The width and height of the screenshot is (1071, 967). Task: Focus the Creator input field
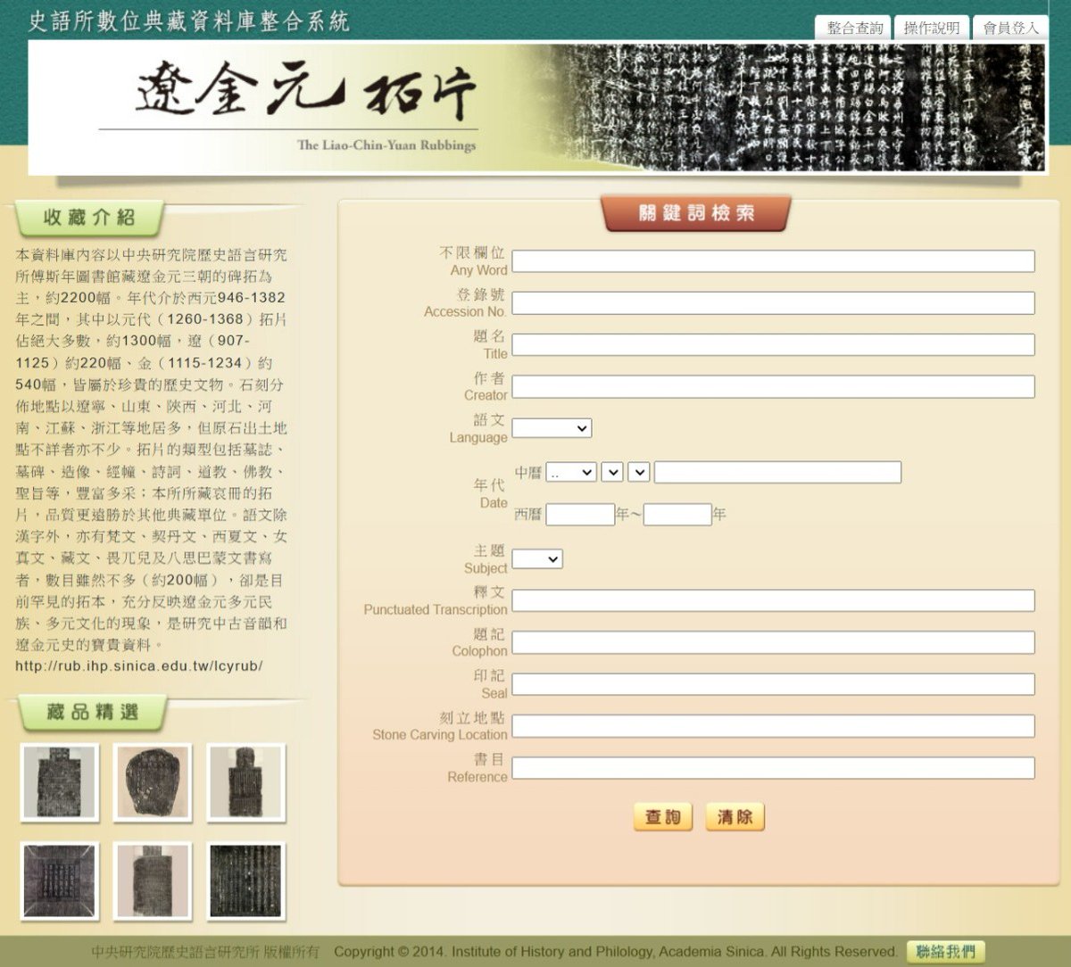click(773, 387)
